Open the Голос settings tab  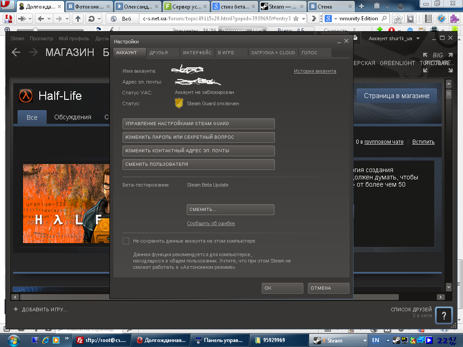[315, 52]
